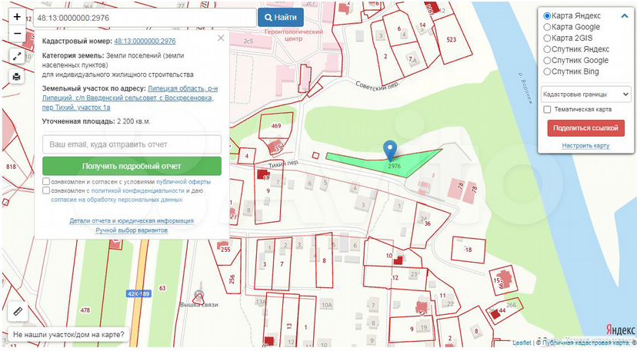
Task: Click Получить подробный отчет button
Action: (132, 166)
